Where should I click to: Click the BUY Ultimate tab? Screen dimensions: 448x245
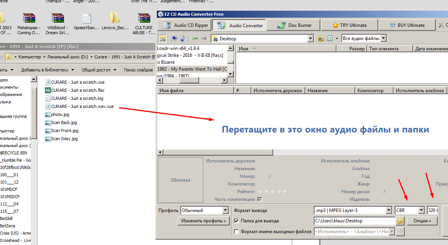point(407,25)
